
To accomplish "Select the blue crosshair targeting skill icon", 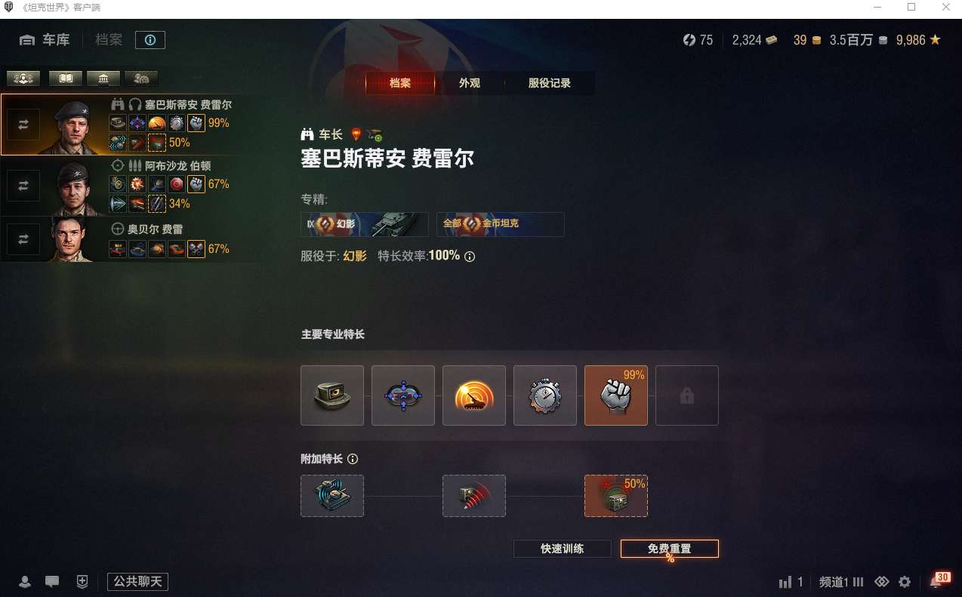I will (x=403, y=395).
